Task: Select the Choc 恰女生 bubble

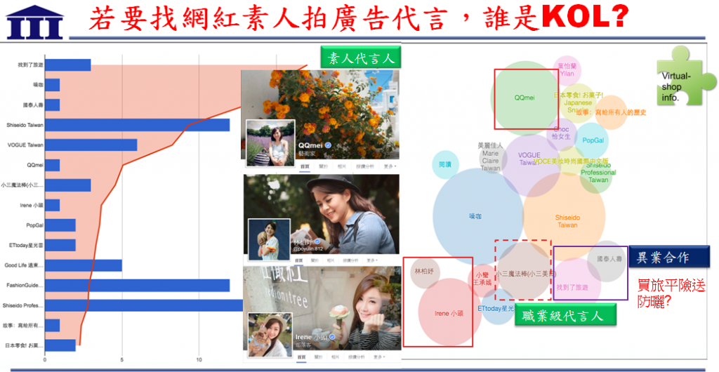Action: click(561, 133)
